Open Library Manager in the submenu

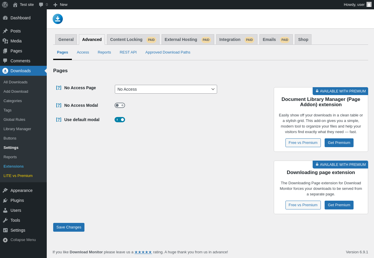(17, 129)
